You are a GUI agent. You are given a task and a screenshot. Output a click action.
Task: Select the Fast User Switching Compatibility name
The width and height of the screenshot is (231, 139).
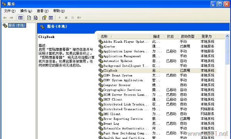126,133
